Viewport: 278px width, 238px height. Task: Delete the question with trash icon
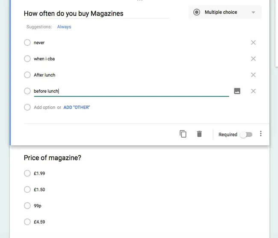(199, 134)
